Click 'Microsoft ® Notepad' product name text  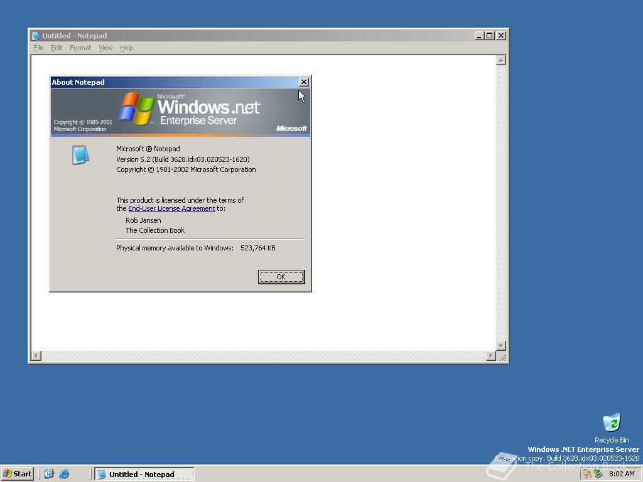tap(148, 149)
